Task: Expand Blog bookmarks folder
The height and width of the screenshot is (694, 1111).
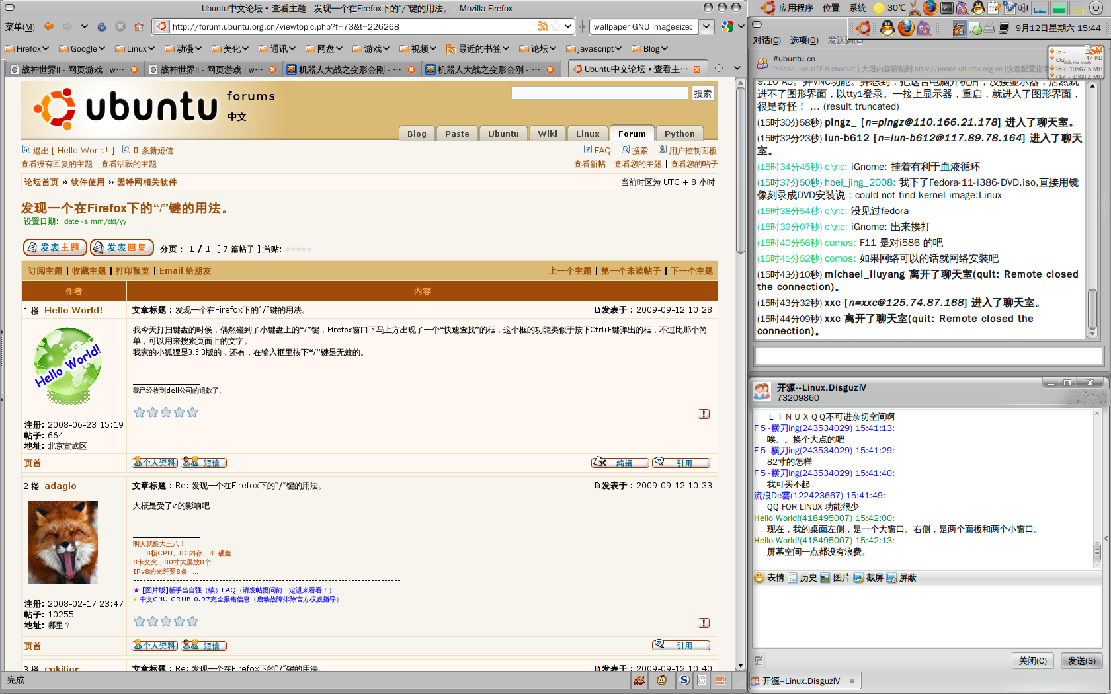Action: pos(650,49)
